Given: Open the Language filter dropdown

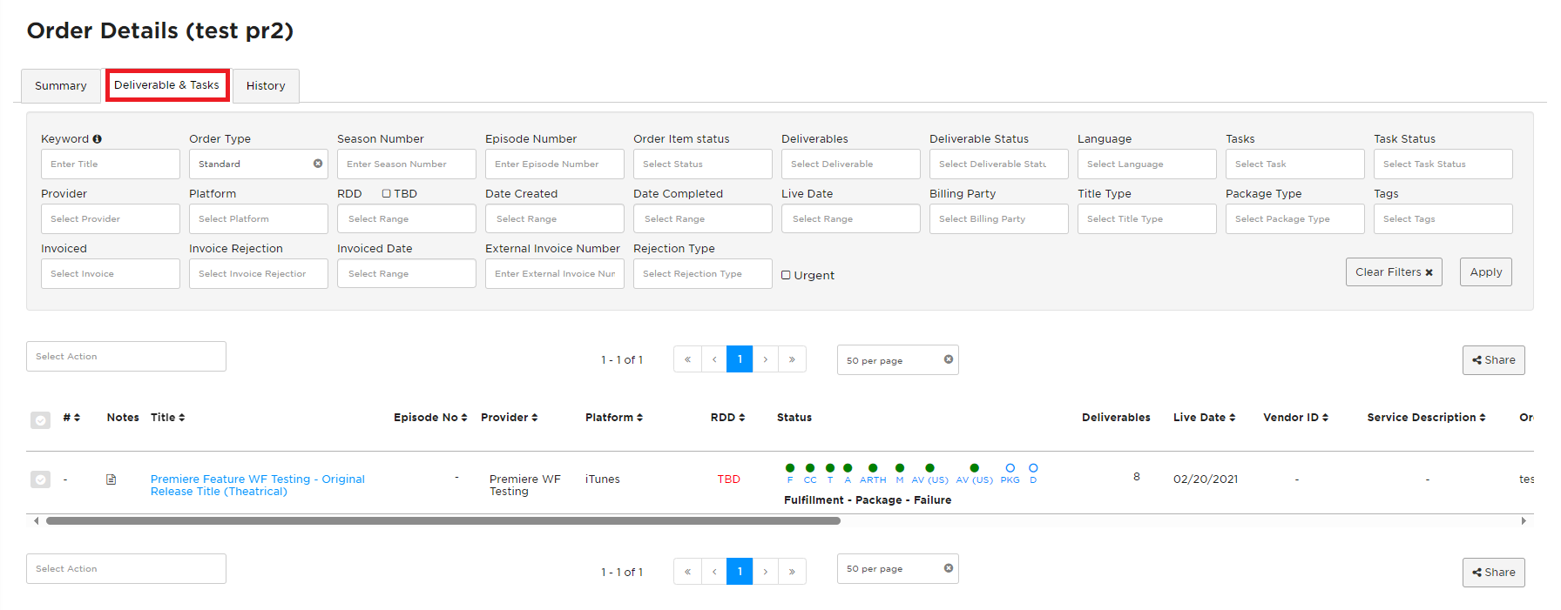Looking at the screenshot, I should pos(1147,164).
